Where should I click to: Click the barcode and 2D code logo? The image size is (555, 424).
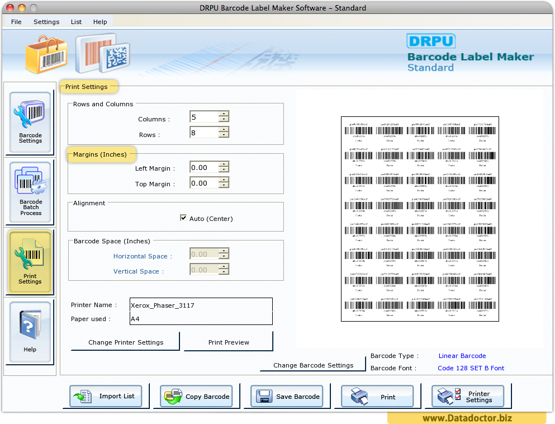[x=103, y=54]
